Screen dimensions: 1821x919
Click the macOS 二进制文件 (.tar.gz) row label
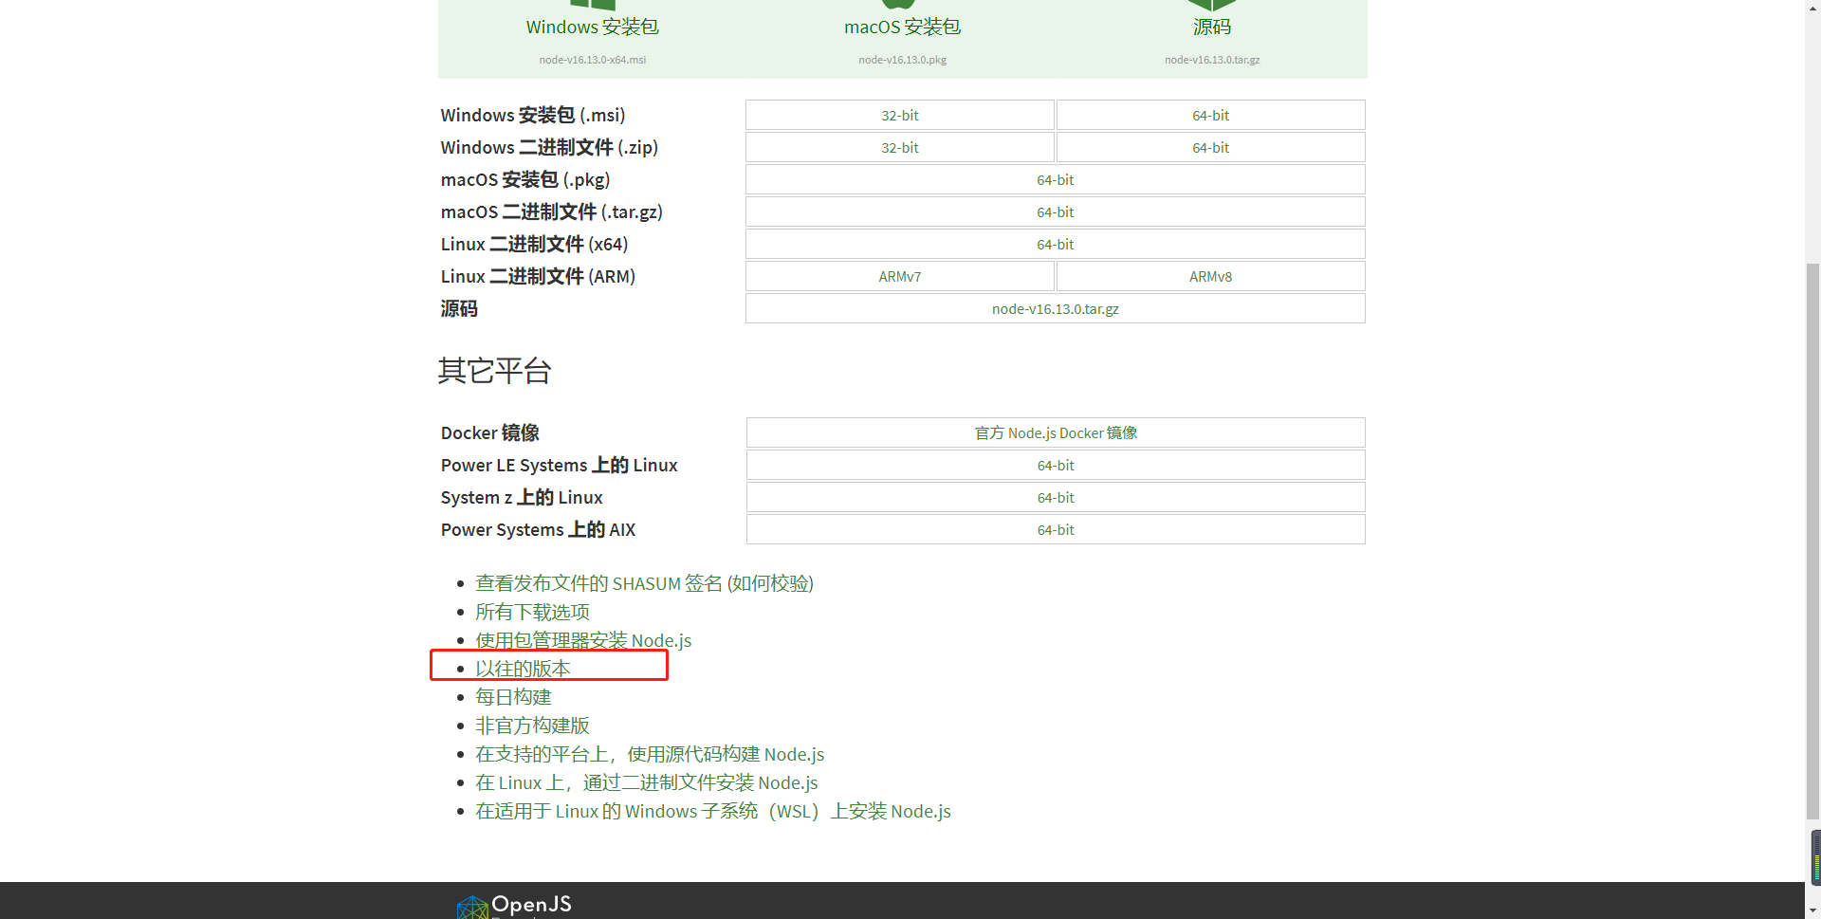551,211
